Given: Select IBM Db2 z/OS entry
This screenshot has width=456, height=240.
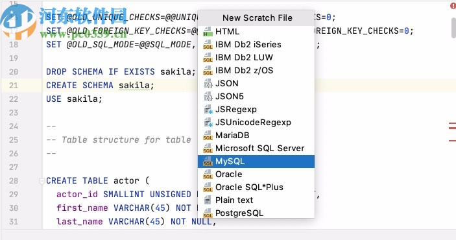Looking at the screenshot, I should pyautogui.click(x=256, y=71).
